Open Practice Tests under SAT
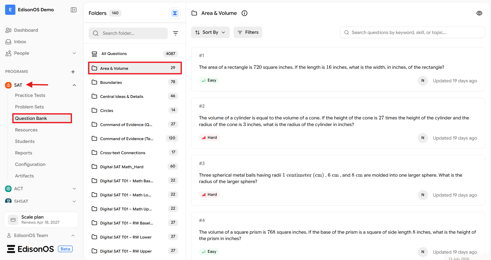This screenshot has height=260, width=491. tap(30, 95)
